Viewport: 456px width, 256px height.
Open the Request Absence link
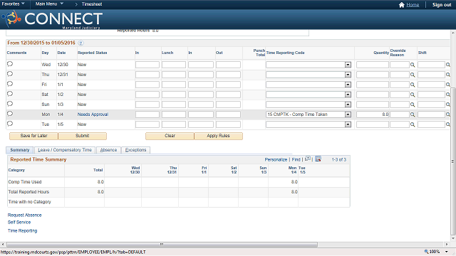[x=25, y=215]
